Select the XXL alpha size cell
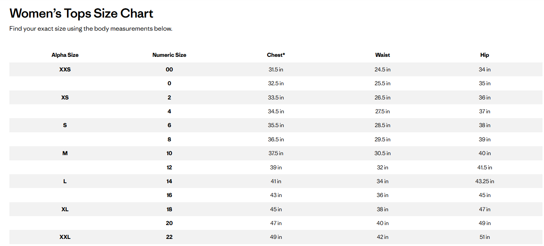Image resolution: width=544 pixels, height=246 pixels. point(65,237)
